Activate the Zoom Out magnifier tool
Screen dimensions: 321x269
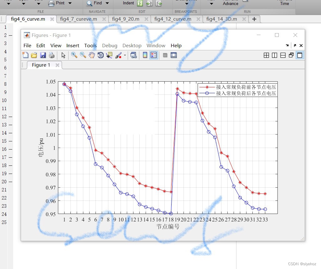(83, 55)
